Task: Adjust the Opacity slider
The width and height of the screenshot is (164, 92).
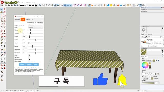Action: click(148, 83)
